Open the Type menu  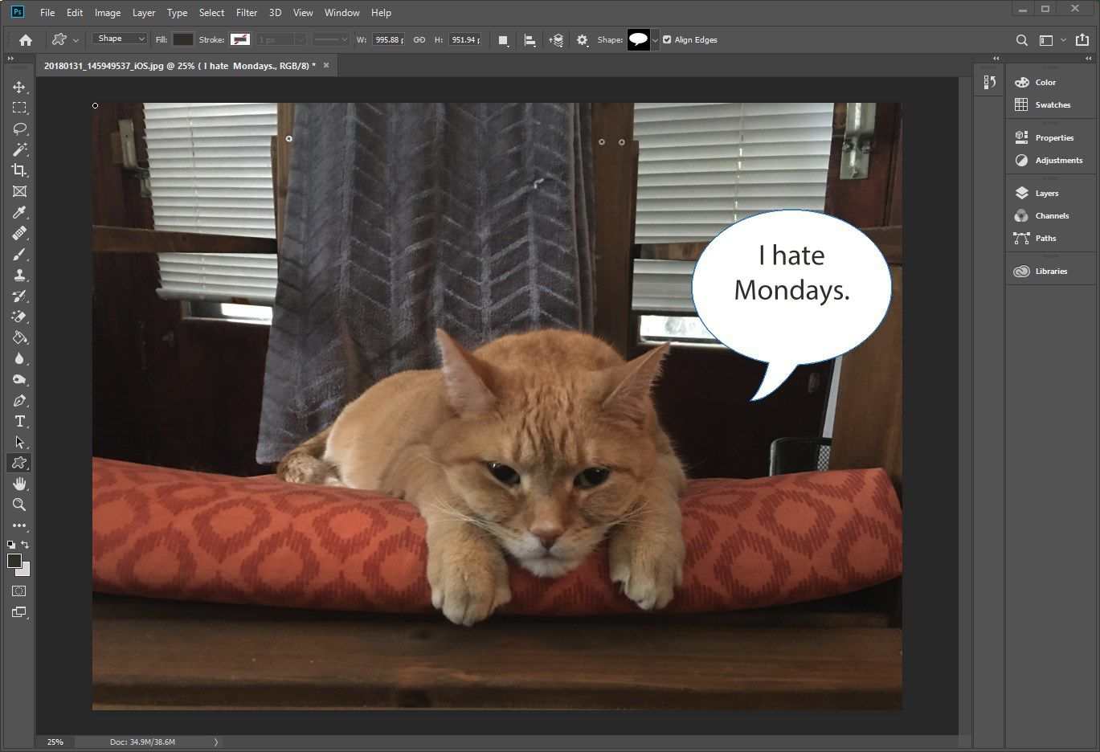pyautogui.click(x=177, y=13)
